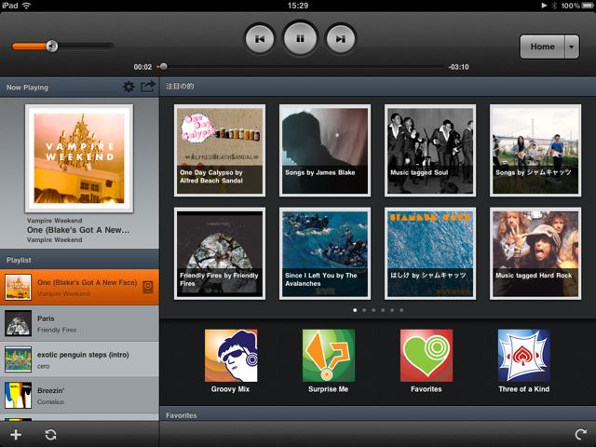Click the status bar clock 15:29
The image size is (596, 447).
pos(298,6)
